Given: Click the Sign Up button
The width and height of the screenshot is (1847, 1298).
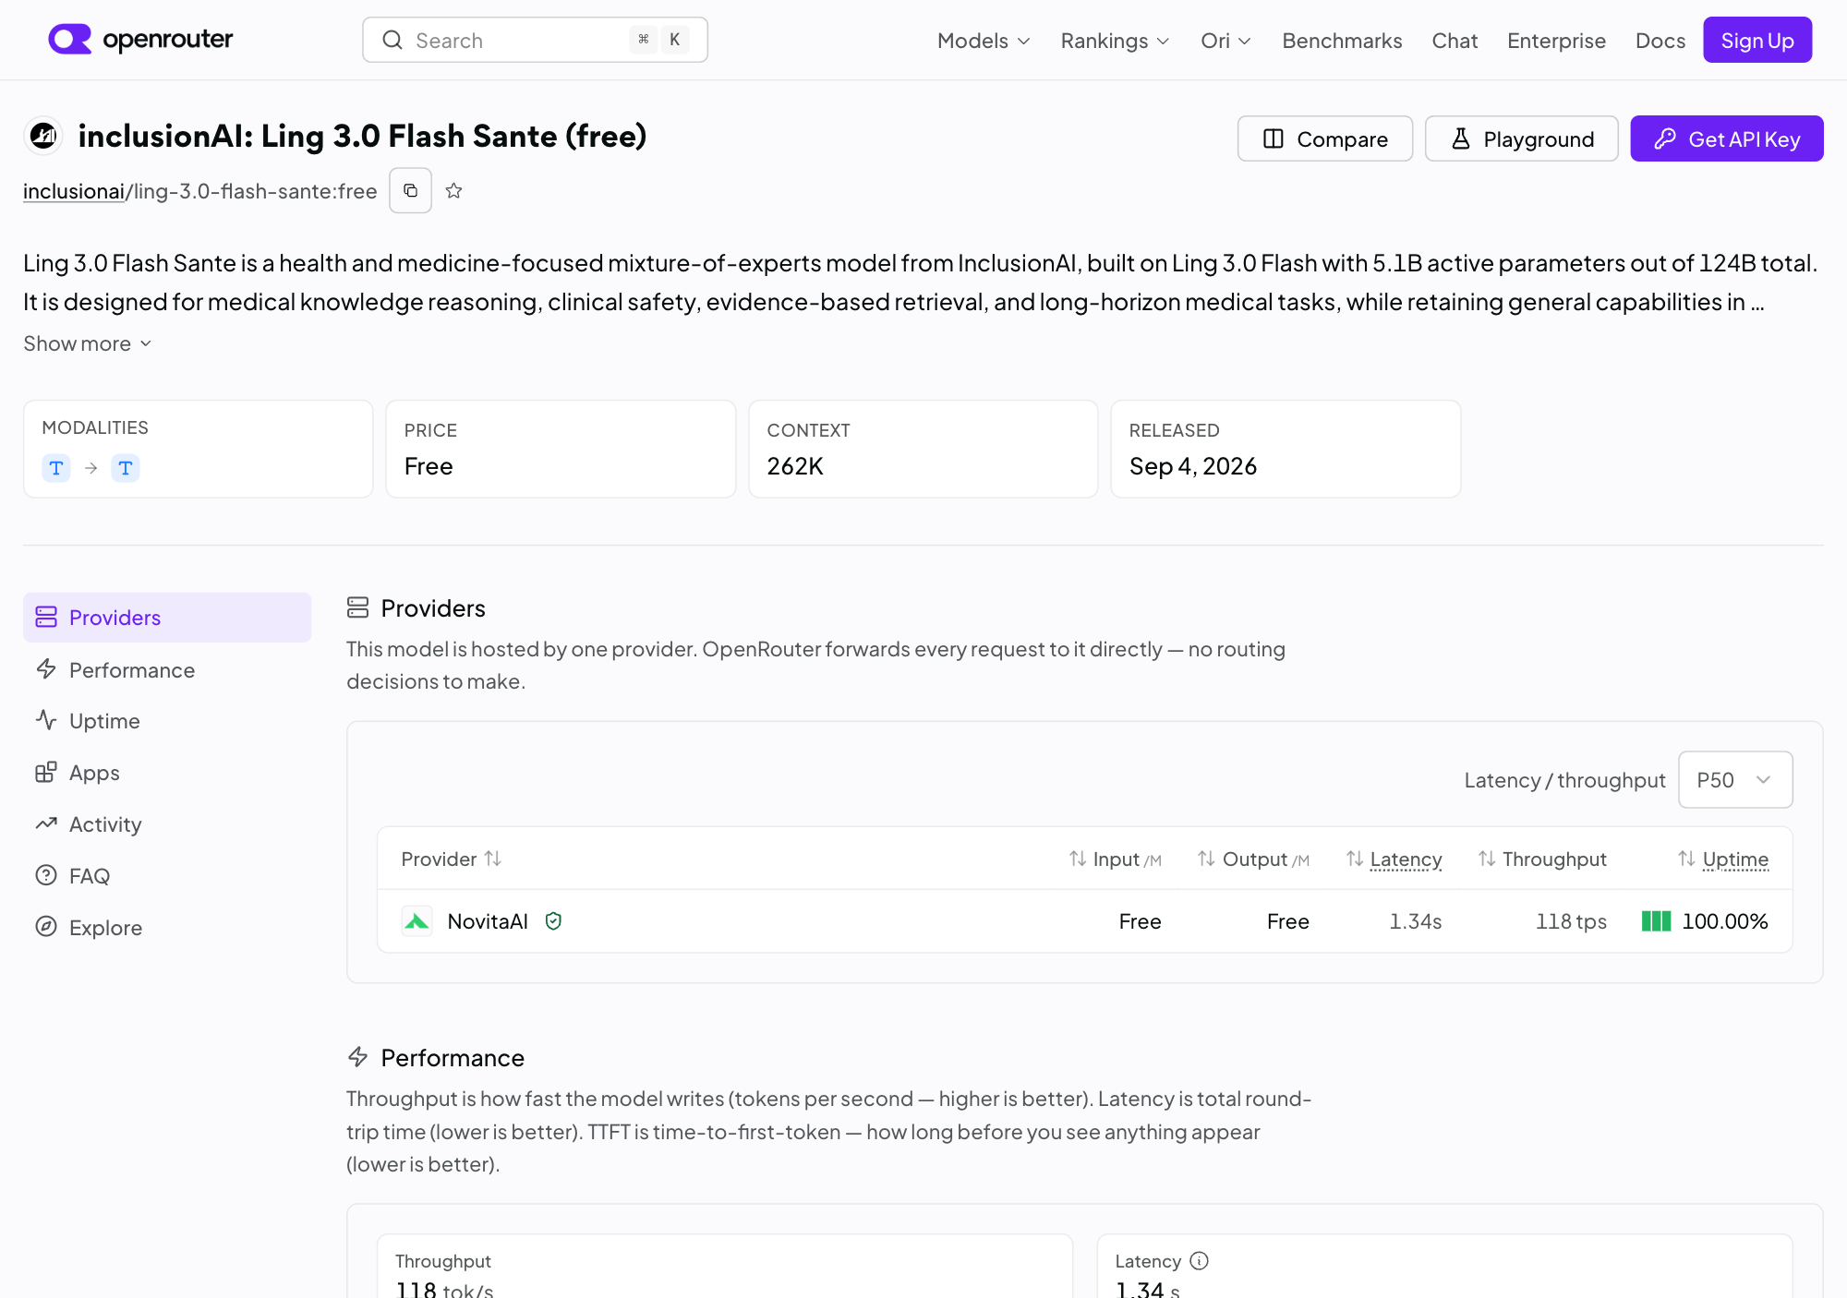Looking at the screenshot, I should 1757,40.
